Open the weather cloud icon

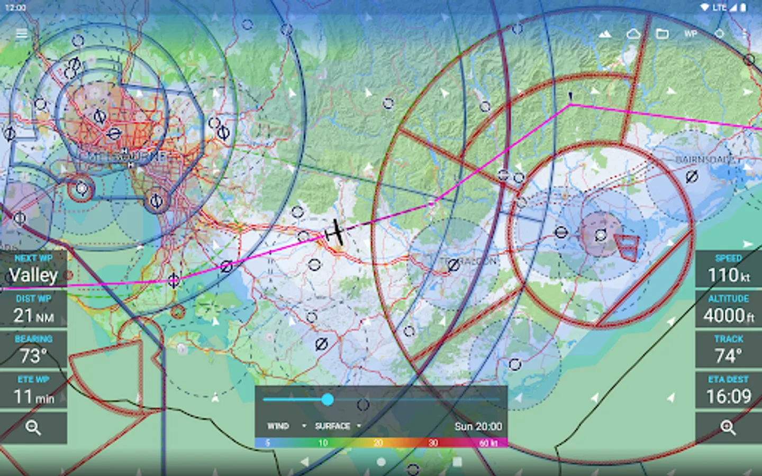tap(633, 34)
